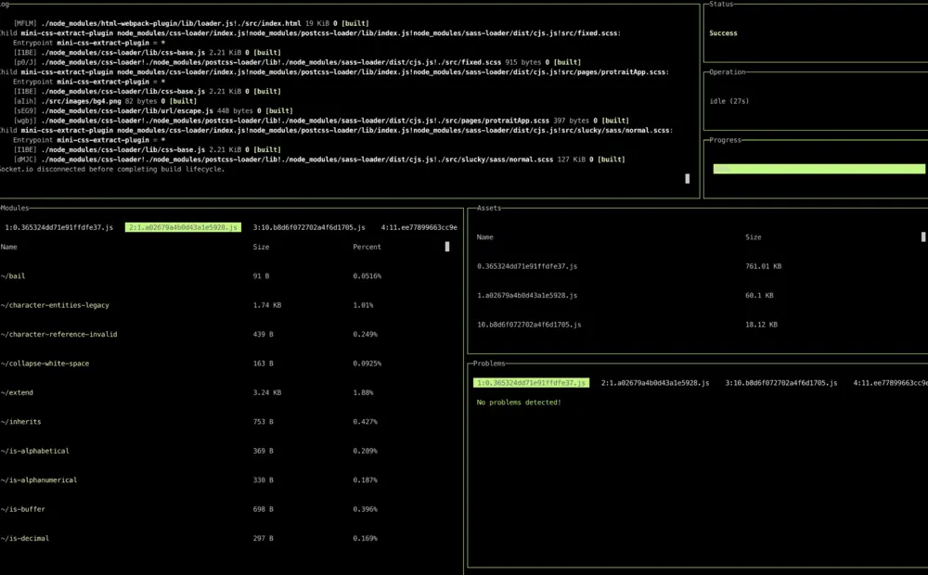
Task: Click the fixed.scss 915 bytes log line
Action: (x=297, y=62)
